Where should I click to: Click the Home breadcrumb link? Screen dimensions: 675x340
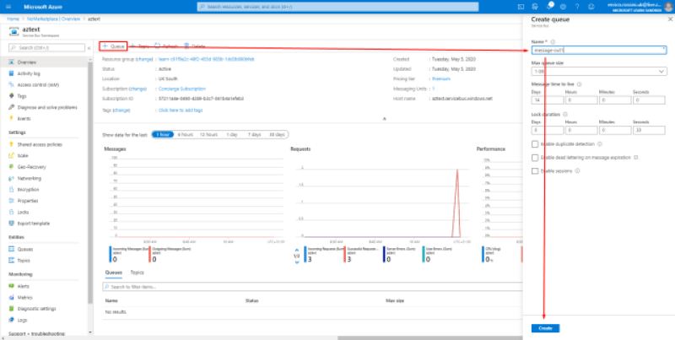tap(13, 19)
